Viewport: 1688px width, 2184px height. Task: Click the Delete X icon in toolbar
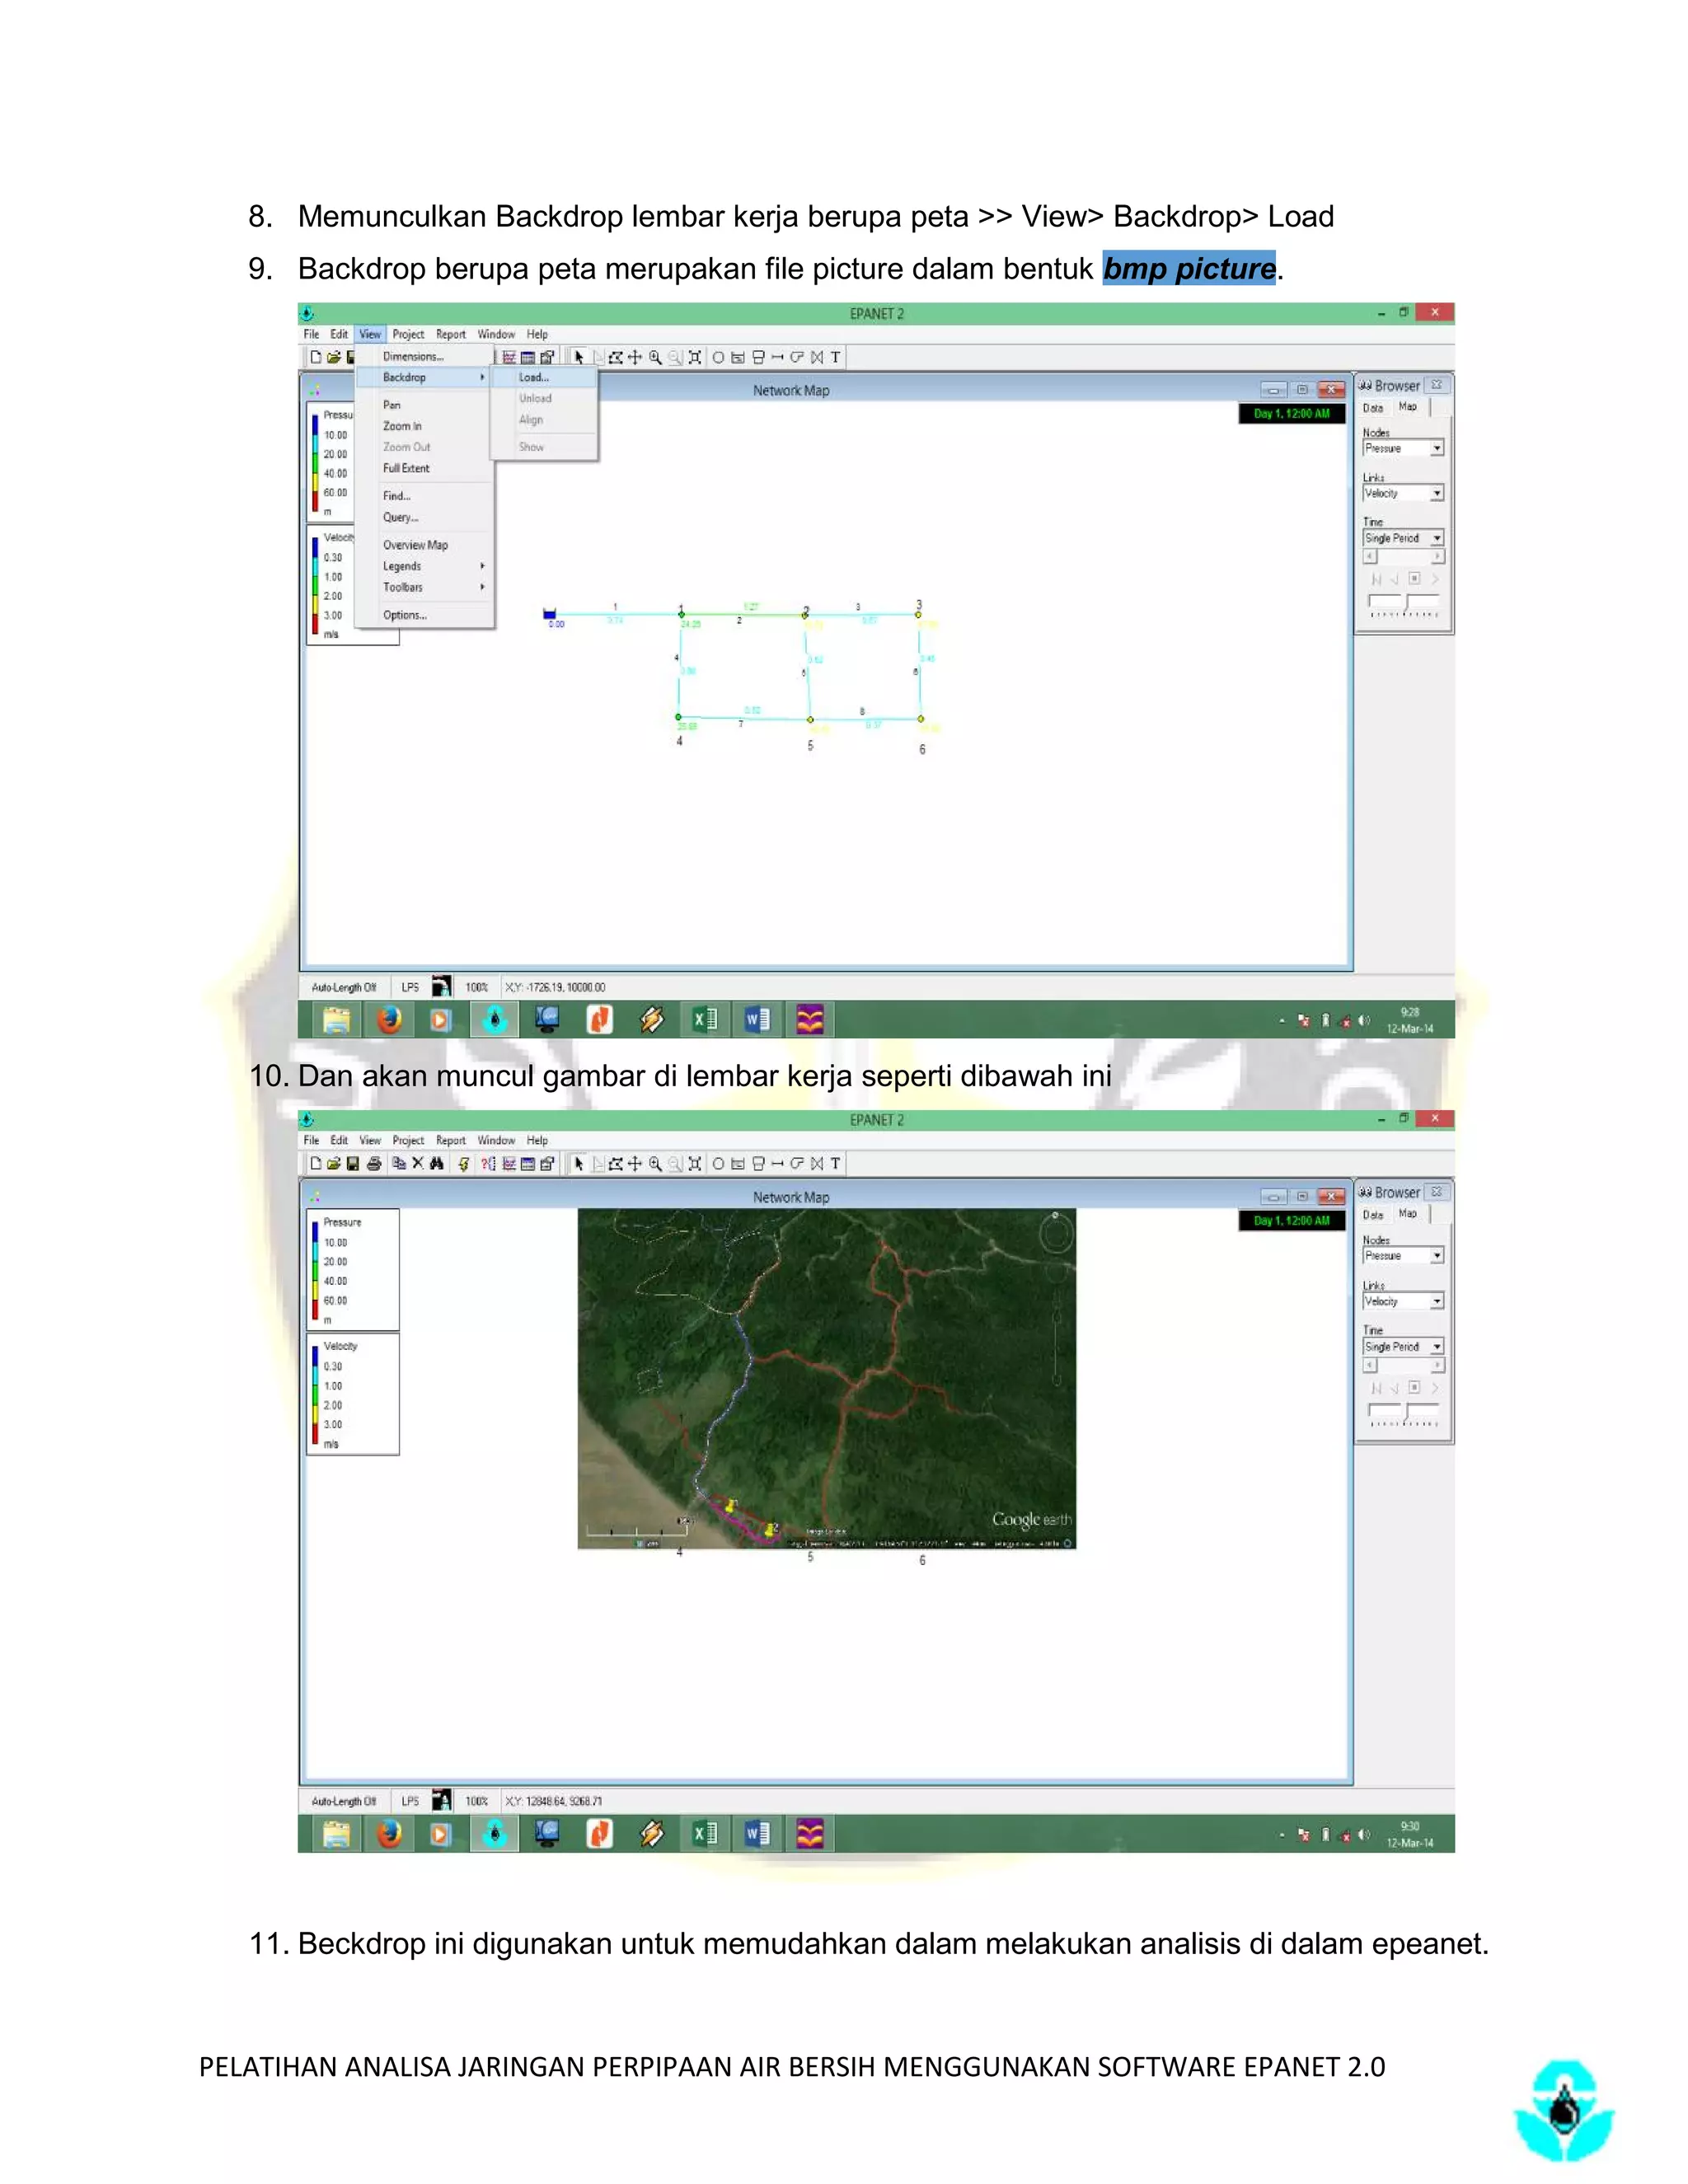click(418, 1163)
